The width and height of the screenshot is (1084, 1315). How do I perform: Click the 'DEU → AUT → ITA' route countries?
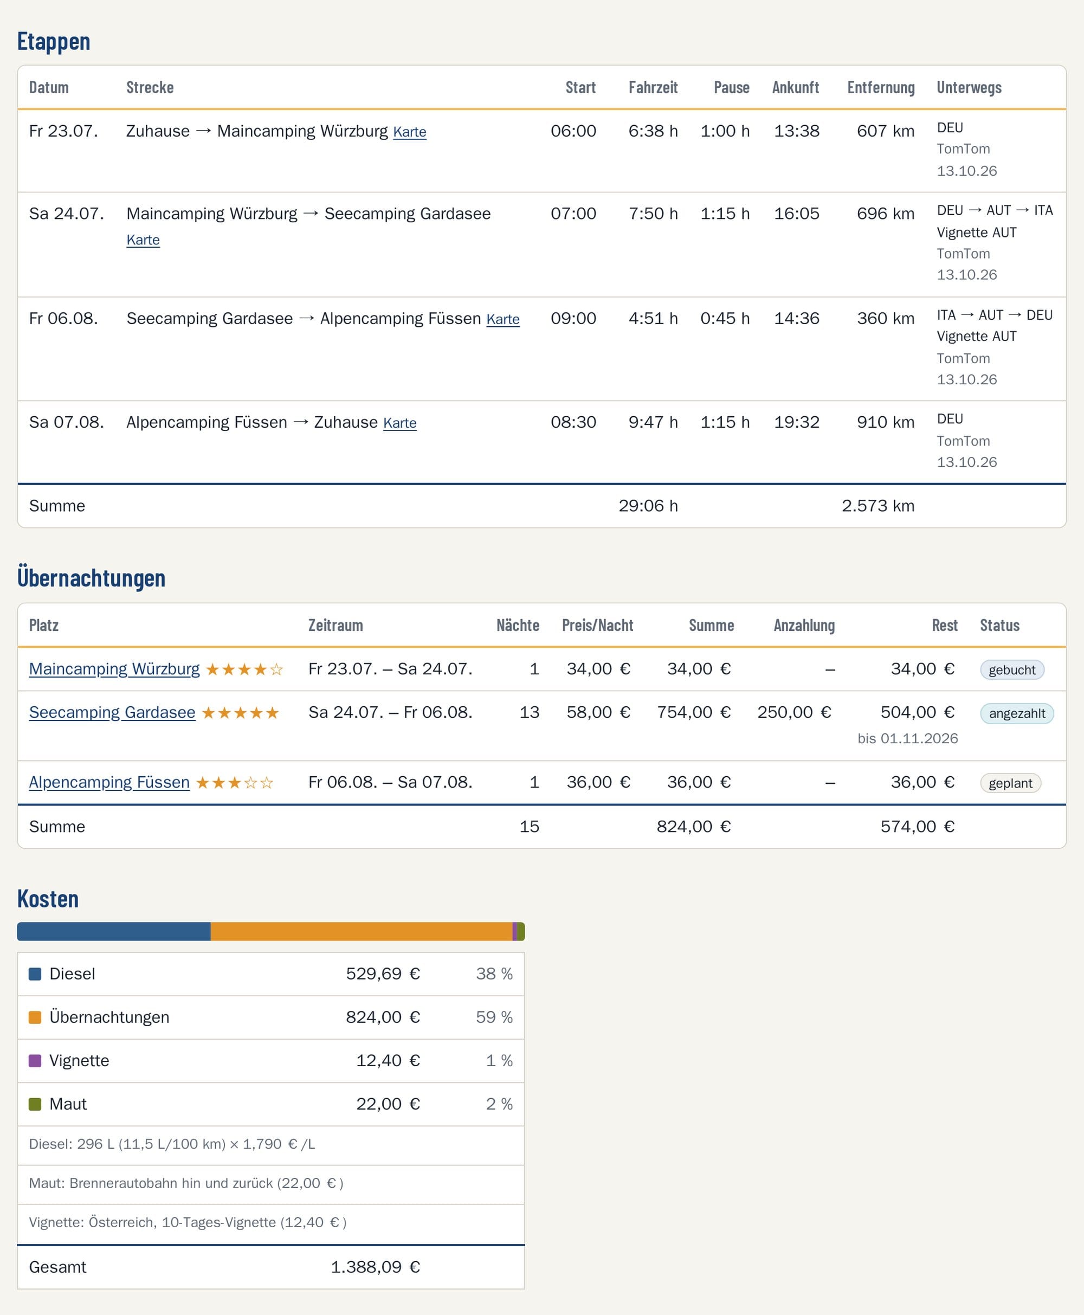tap(995, 210)
